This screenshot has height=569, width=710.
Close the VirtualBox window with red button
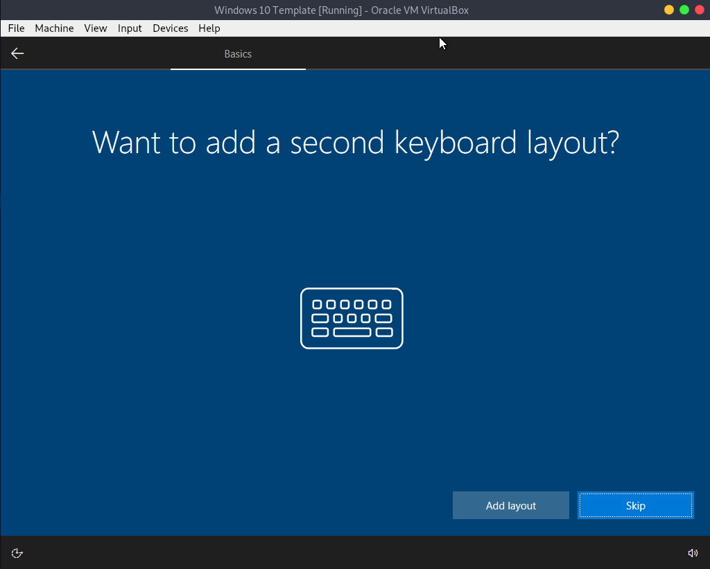[700, 10]
